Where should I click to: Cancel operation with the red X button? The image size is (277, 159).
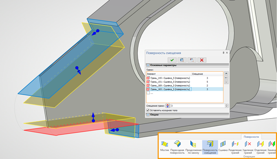(202, 60)
